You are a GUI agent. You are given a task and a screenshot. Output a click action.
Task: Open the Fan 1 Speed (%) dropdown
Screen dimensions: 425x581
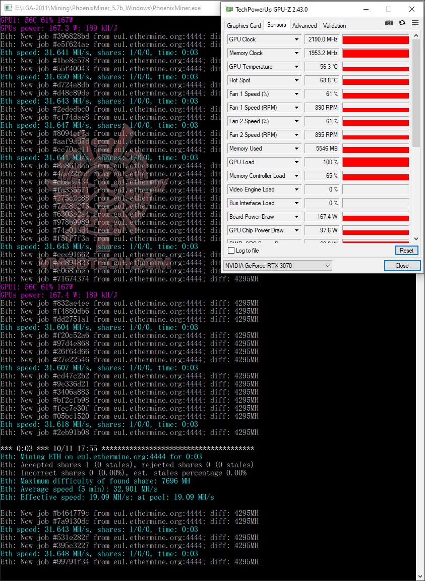[x=296, y=94]
